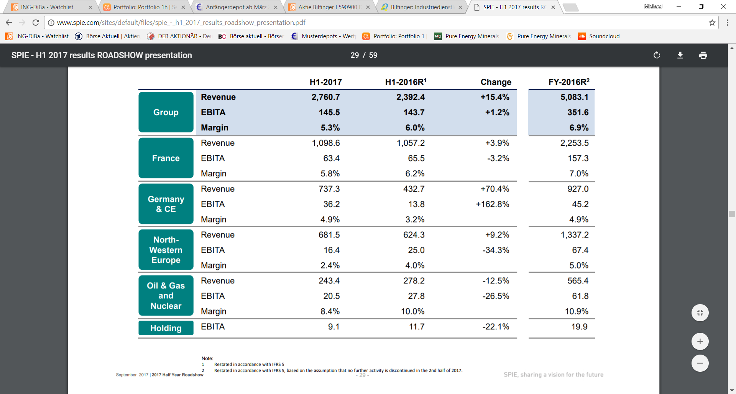Image resolution: width=736 pixels, height=394 pixels.
Task: Click the vertical scrollbar thumb
Action: click(732, 214)
